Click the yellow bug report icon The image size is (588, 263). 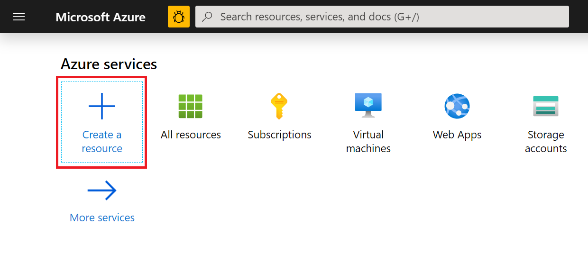(x=179, y=17)
